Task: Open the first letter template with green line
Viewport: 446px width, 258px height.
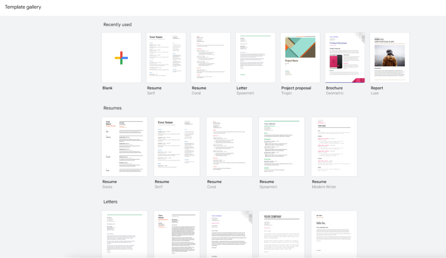Action: (x=124, y=235)
